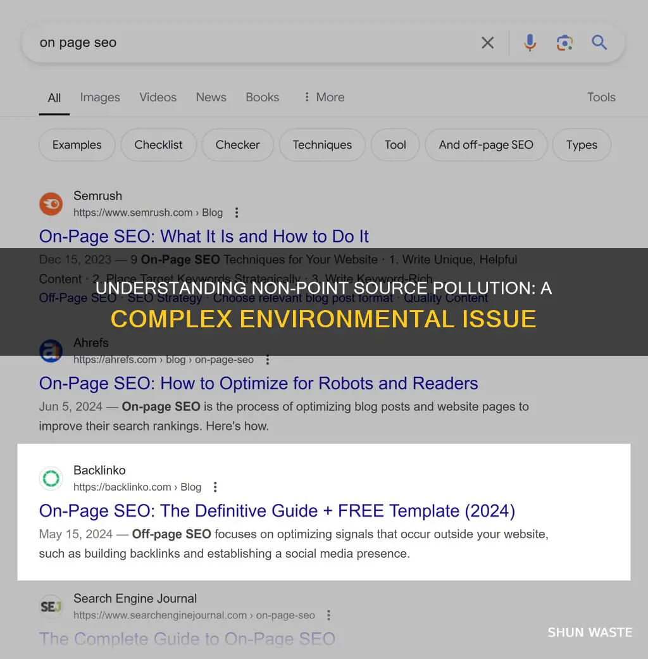The height and width of the screenshot is (659, 648).
Task: Start voice search with microphone icon
Action: tap(530, 42)
